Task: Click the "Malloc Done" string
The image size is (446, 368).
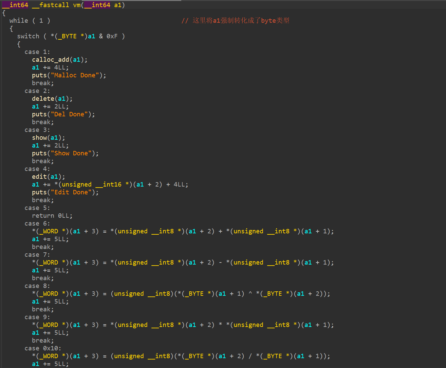Action: tap(75, 75)
